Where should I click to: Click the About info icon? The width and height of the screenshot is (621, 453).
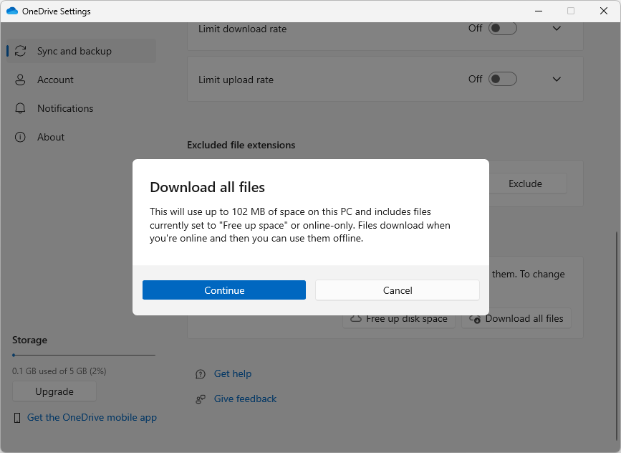coord(20,137)
